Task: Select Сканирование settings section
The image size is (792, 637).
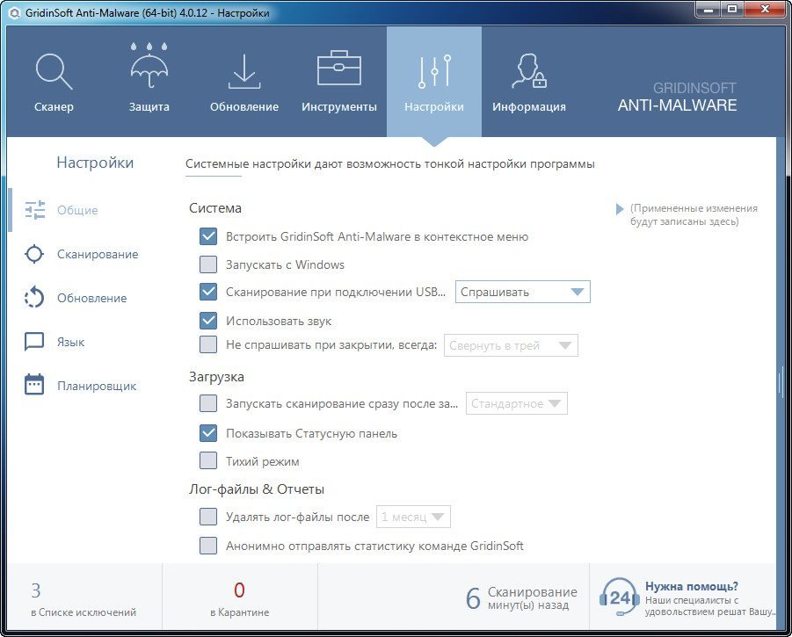Action: (x=98, y=254)
